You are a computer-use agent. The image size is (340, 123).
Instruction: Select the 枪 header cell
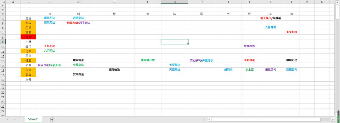[114, 14]
